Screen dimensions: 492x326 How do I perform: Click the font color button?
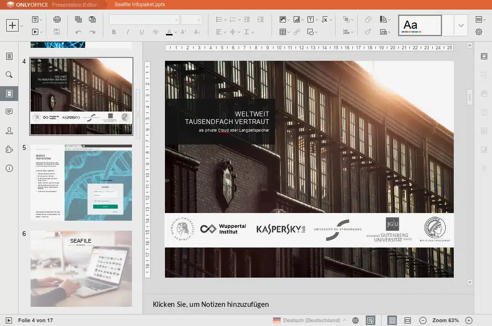(169, 32)
